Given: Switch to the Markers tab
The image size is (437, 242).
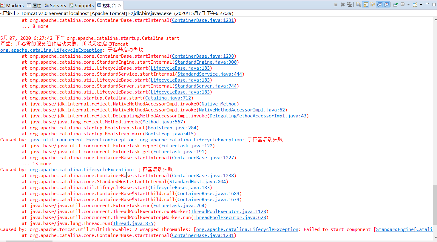Looking at the screenshot, I should point(12,5).
